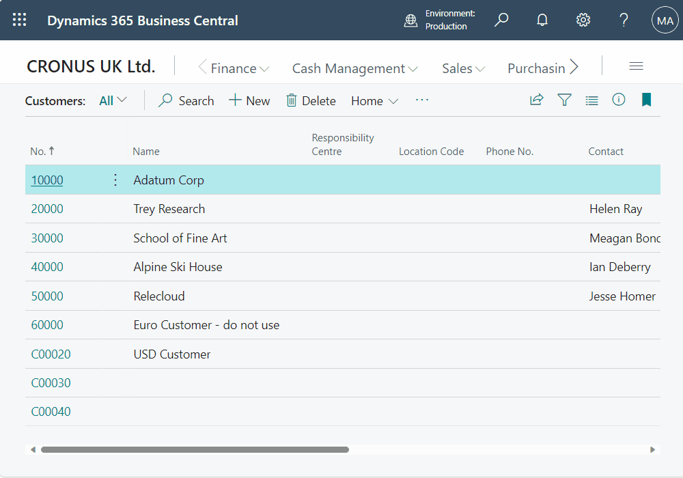This screenshot has width=683, height=478.
Task: Click the New customer button
Action: [249, 100]
